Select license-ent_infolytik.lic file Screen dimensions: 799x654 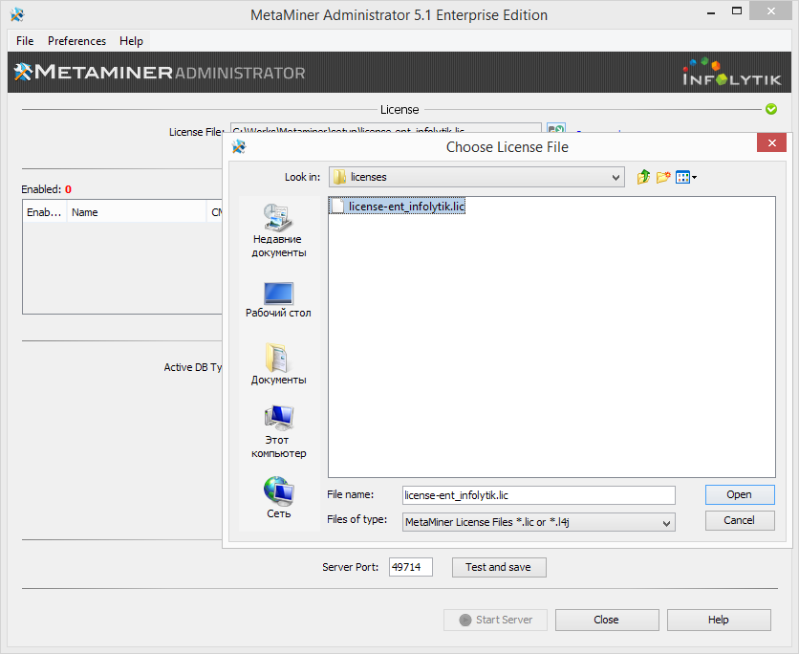398,206
